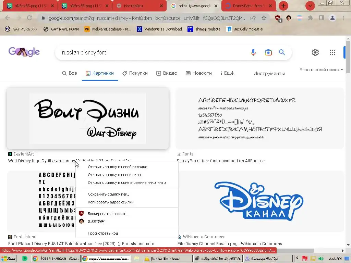
Task: Open 'DisneyPark - free font download' result title
Action: click(221, 161)
